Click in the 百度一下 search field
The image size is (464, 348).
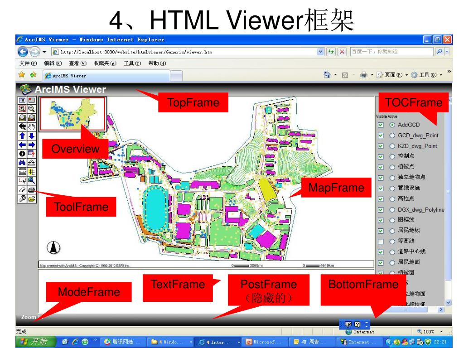391,52
